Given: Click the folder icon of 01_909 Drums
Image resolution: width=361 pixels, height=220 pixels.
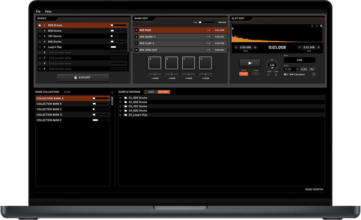Looking at the screenshot, I should [126, 98].
